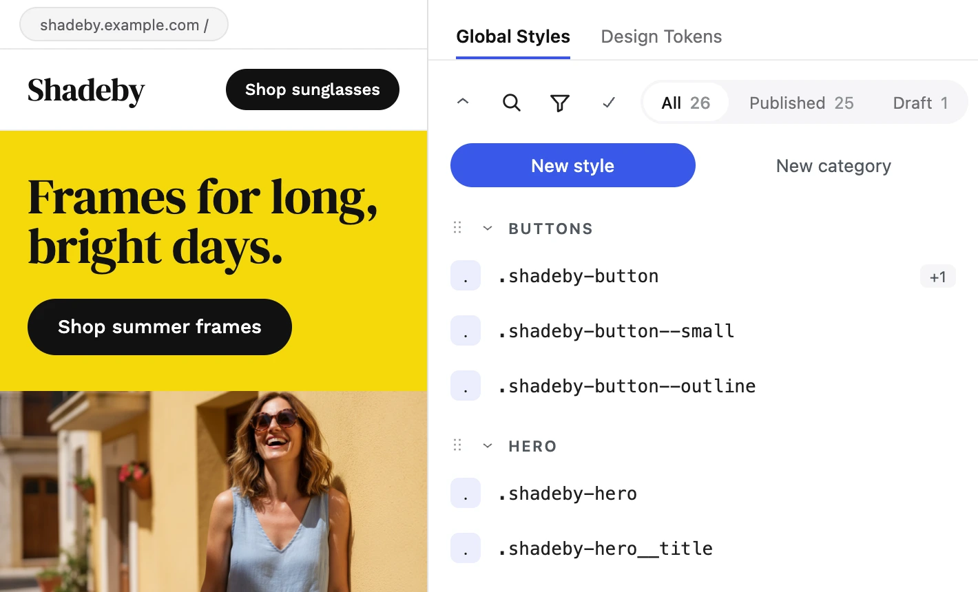
Task: Collapse the HERO category chevron
Action: [488, 445]
